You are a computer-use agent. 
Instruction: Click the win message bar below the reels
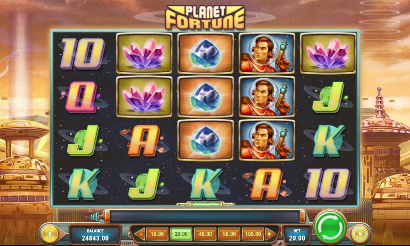205,216
